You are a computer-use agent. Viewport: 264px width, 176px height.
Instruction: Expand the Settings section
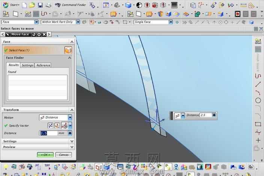pos(72,141)
